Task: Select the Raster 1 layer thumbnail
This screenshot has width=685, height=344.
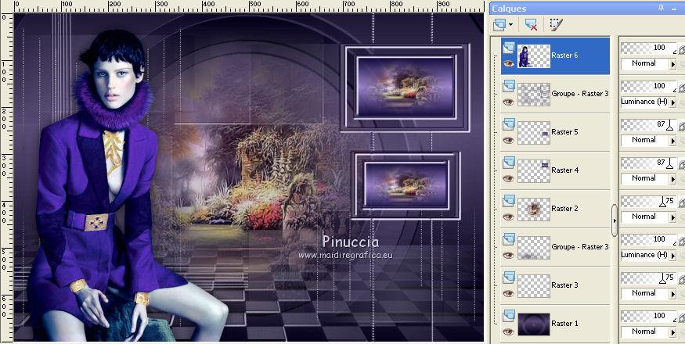Action: coord(534,324)
